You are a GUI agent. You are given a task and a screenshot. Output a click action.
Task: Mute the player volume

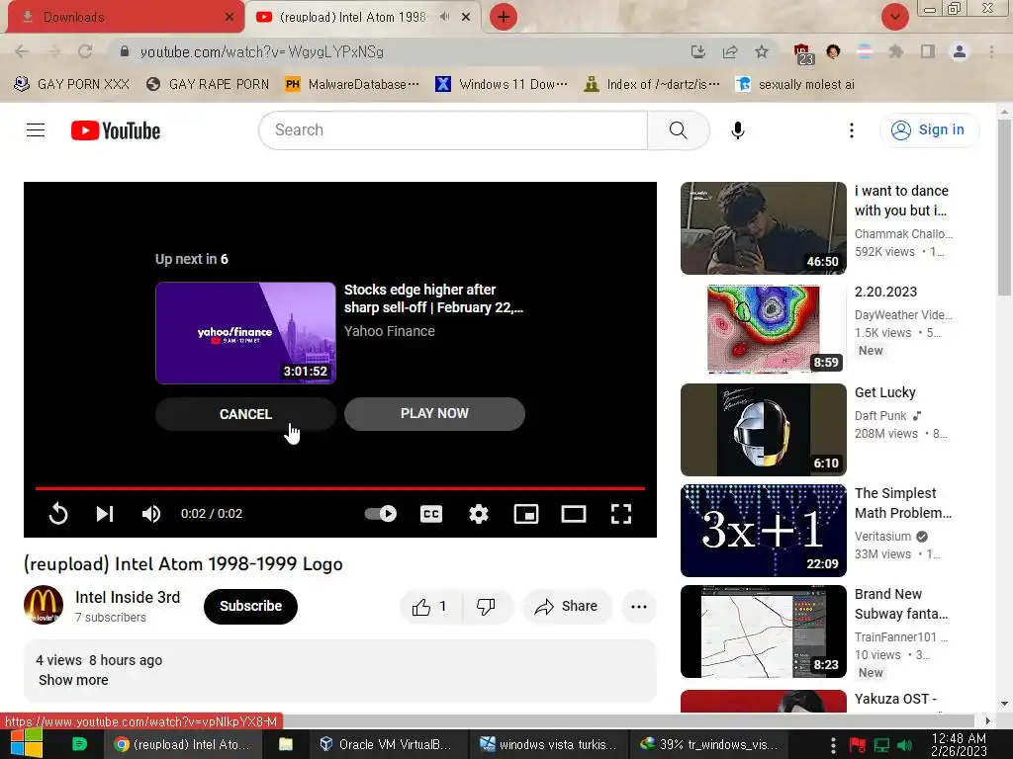point(151,514)
